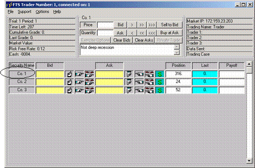Click the Co. 2 yellow Ask cell

click(x=110, y=82)
